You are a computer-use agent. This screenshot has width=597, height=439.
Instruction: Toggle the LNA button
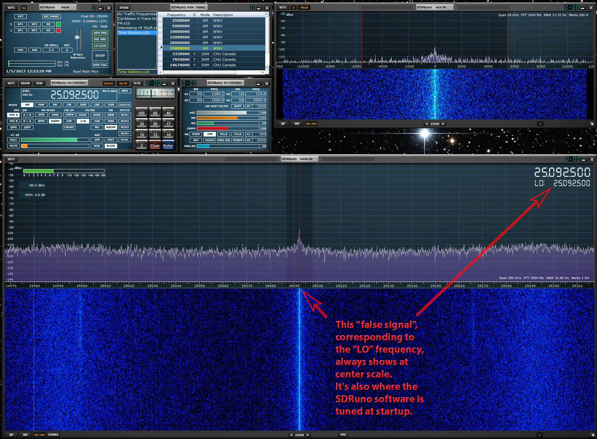click(x=20, y=50)
